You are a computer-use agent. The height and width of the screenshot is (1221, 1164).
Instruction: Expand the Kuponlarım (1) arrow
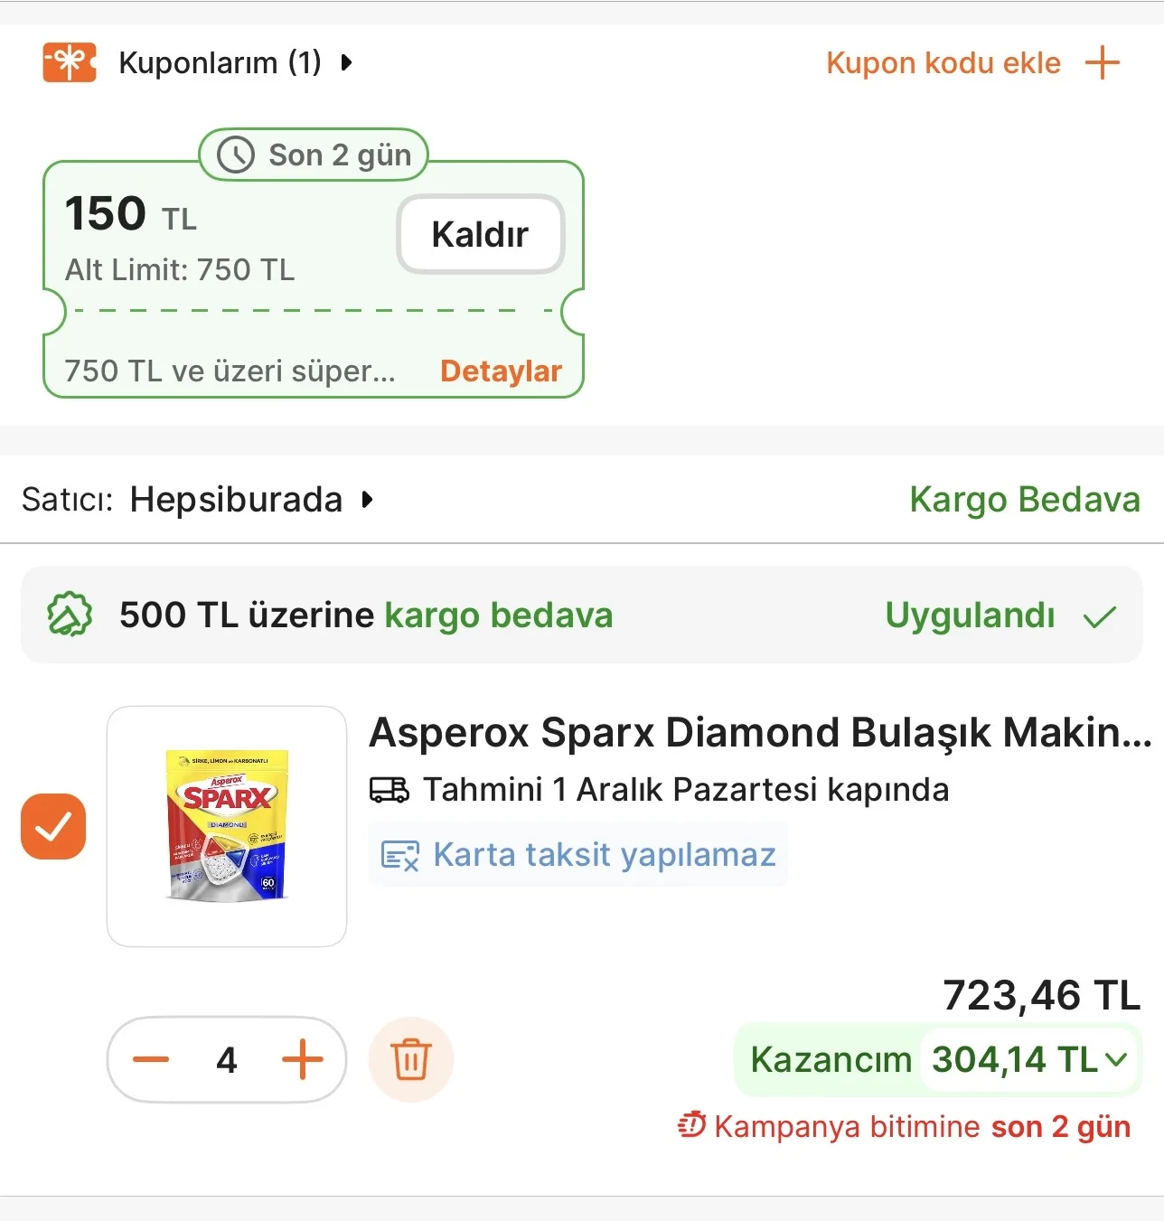coord(346,63)
